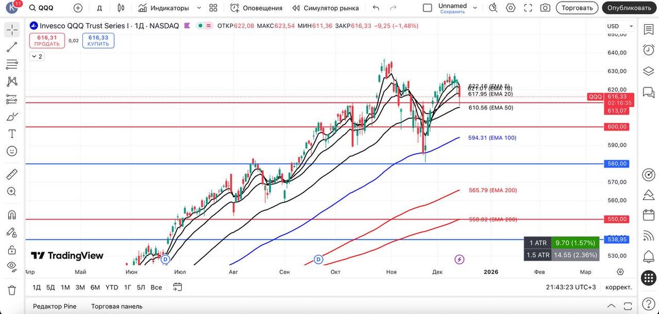Click the D dividend marker near Окт
This screenshot has height=314, width=659.
tap(318, 259)
